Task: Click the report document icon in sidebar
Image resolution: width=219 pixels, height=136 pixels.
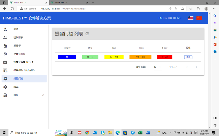Action: tap(5, 46)
